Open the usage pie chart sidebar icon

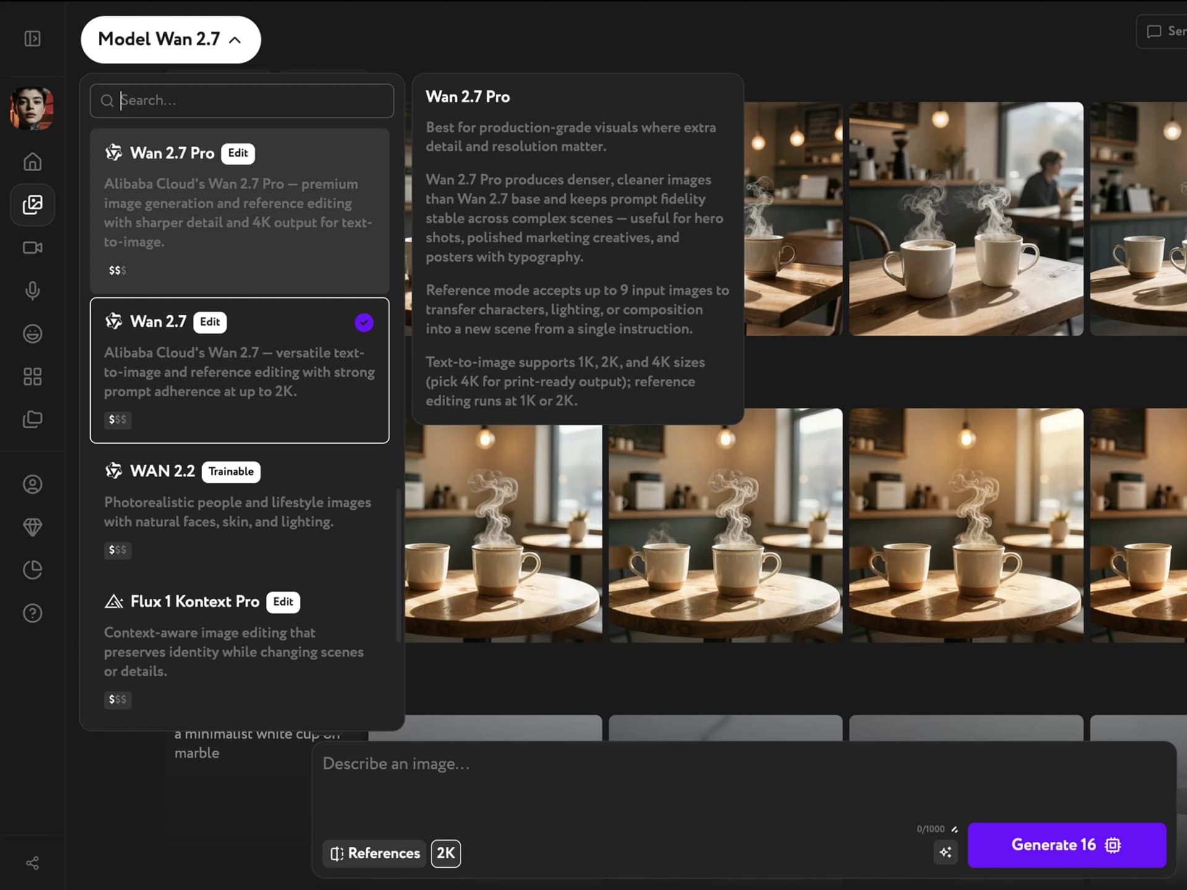click(32, 570)
